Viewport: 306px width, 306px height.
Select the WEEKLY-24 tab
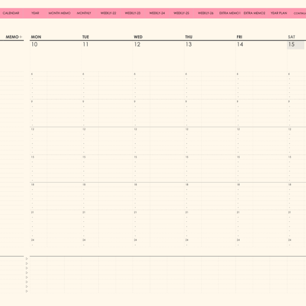[x=157, y=13]
